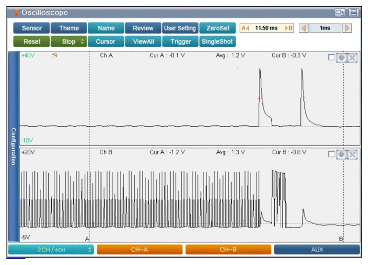Viewport: 368px width, 265px height.
Task: Click the X icon on Ch B panel
Action: coord(352,154)
